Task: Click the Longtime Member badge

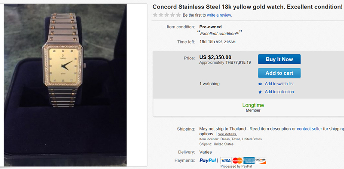Action: [253, 107]
